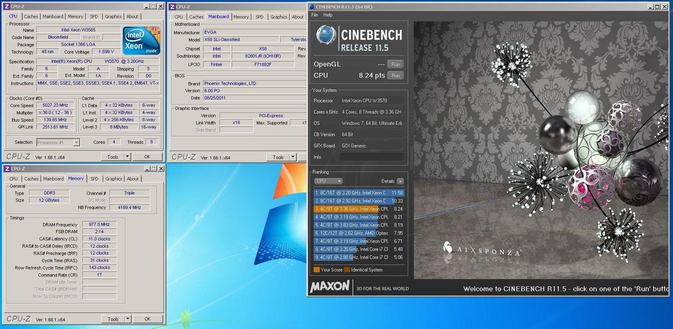Open the Tools dropdown arrow in CPU window
Screen dimensions: 673x329
tap(127, 157)
